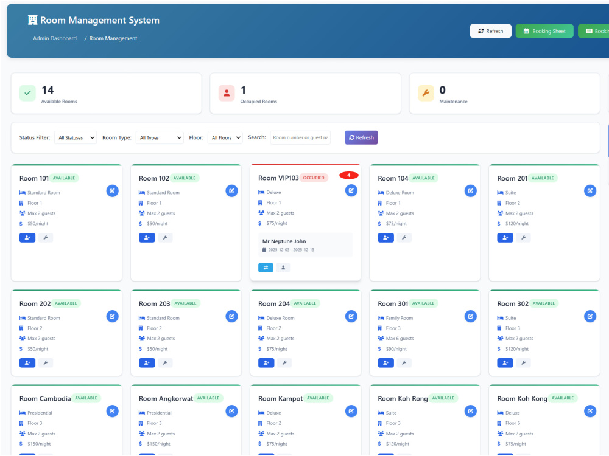Screen dimensions: 609x456
Task: Add guest to Room 202
Action: tap(27, 363)
